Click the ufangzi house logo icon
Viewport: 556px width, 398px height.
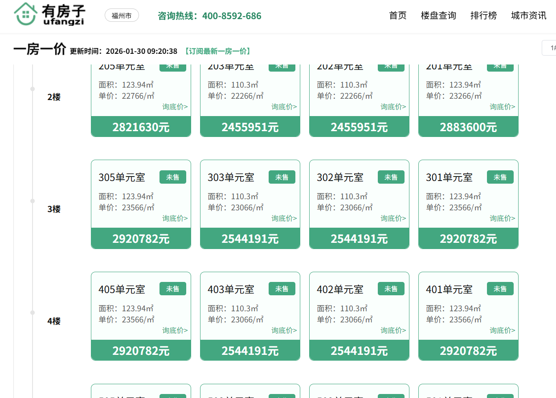click(26, 13)
